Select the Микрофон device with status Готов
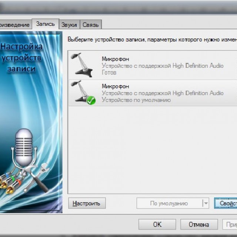This screenshot has width=237, height=237. [x=153, y=66]
